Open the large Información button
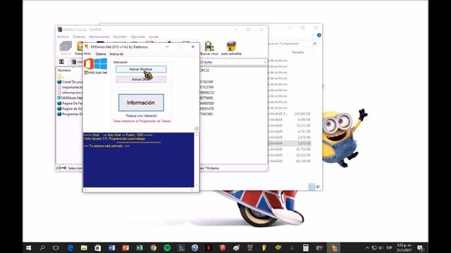This screenshot has height=253, width=451. pyautogui.click(x=141, y=103)
